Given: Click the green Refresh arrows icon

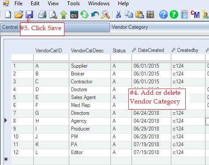Looking at the screenshot, I should click(x=85, y=14).
